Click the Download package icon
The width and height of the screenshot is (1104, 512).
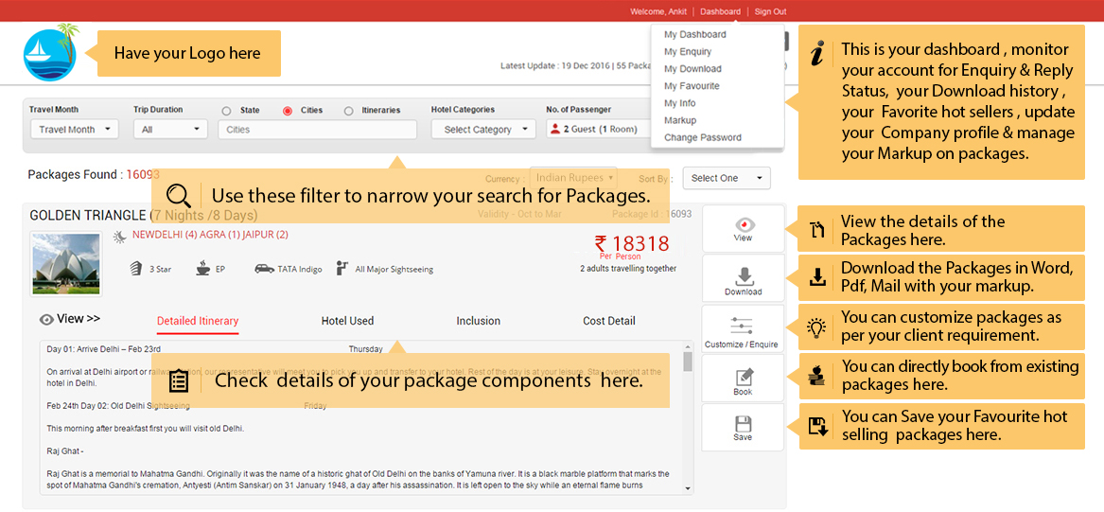pyautogui.click(x=743, y=275)
